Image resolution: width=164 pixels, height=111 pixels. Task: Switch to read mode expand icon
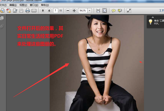(129, 11)
